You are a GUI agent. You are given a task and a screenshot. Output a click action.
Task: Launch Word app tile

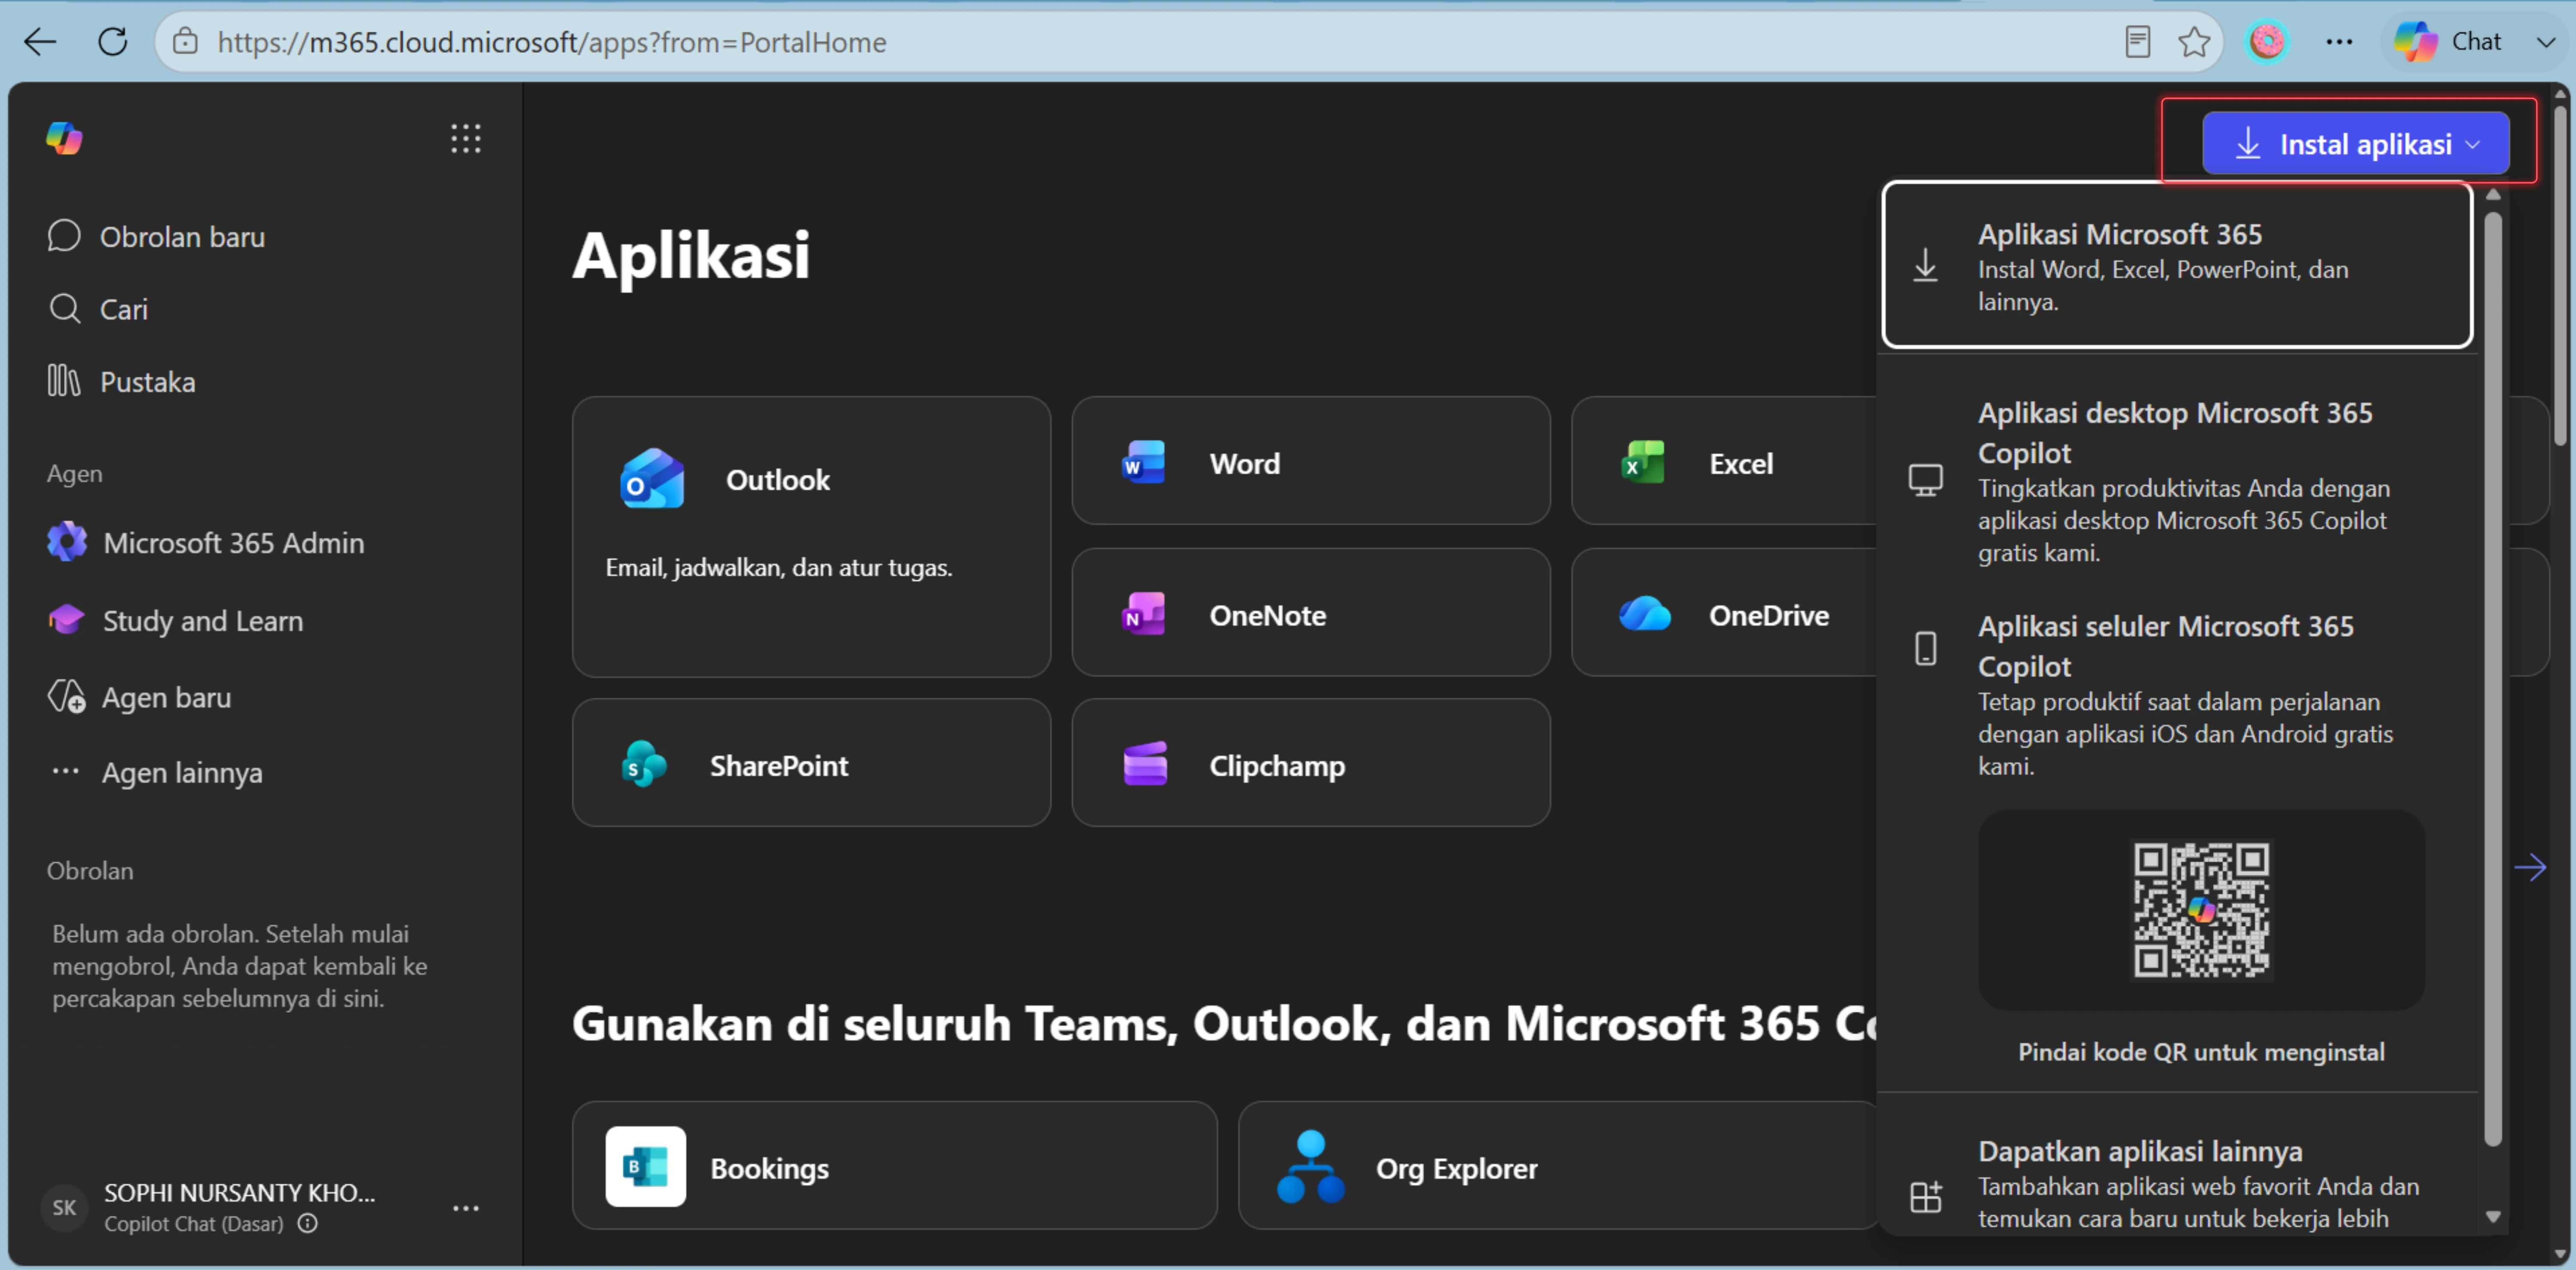[x=1311, y=461]
